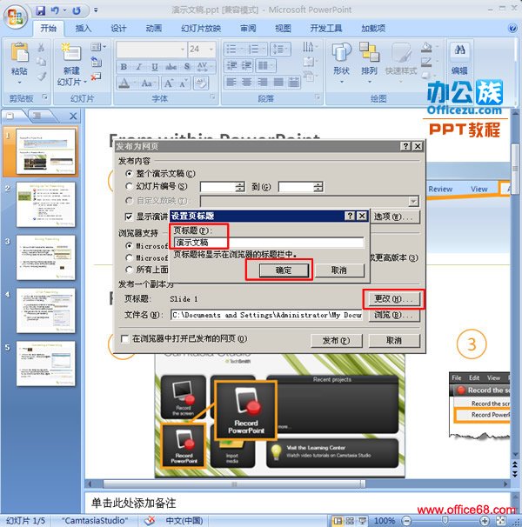Click the 更改 button
The height and width of the screenshot is (527, 522).
pos(393,299)
